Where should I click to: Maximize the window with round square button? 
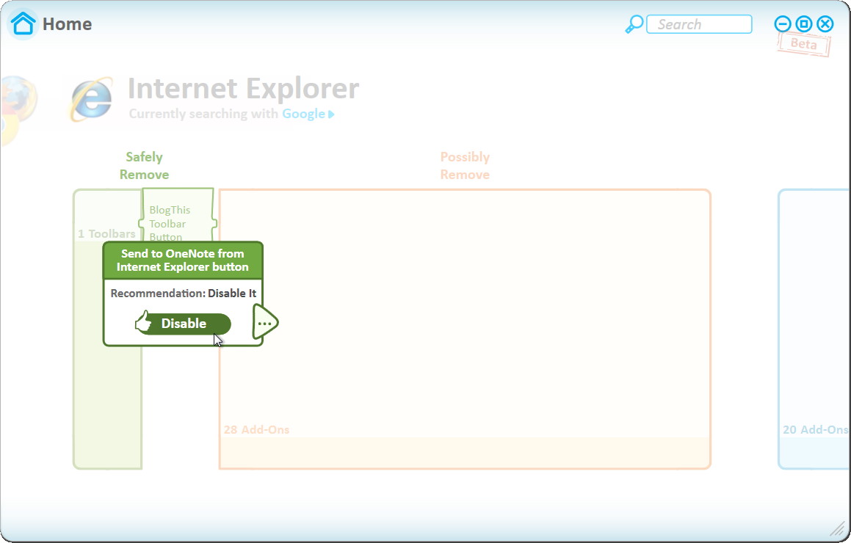(804, 24)
